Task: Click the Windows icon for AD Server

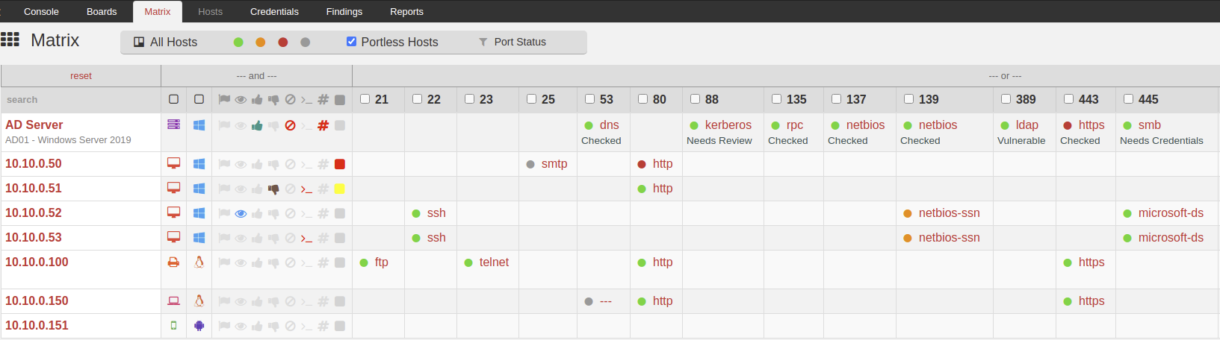Action: (x=199, y=125)
